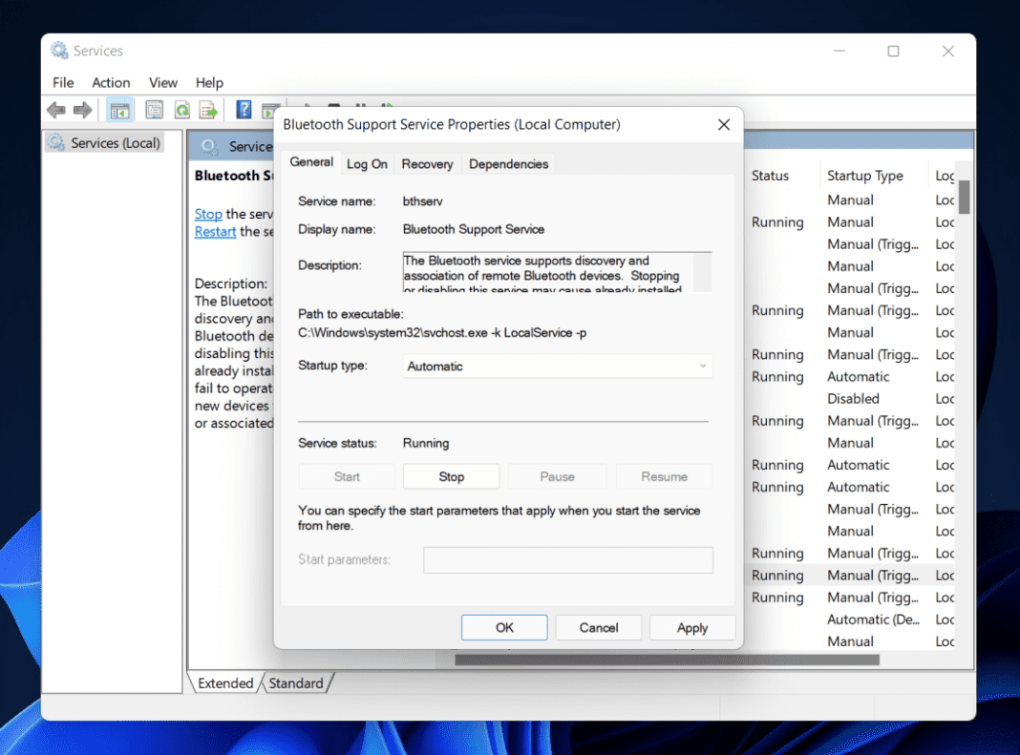Image resolution: width=1020 pixels, height=755 pixels.
Task: Click the Export List toolbar icon
Action: pos(208,110)
